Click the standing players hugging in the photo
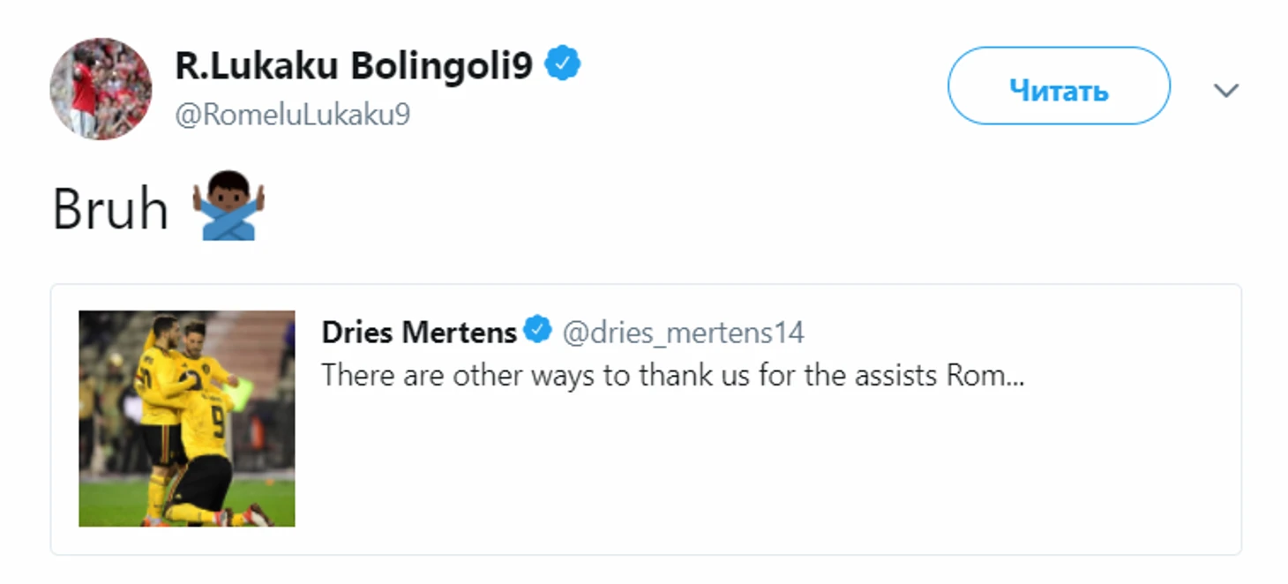The width and height of the screenshot is (1288, 584). (181, 379)
